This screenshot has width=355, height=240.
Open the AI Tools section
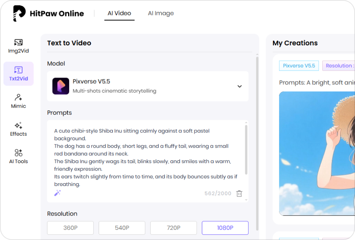[18, 156]
